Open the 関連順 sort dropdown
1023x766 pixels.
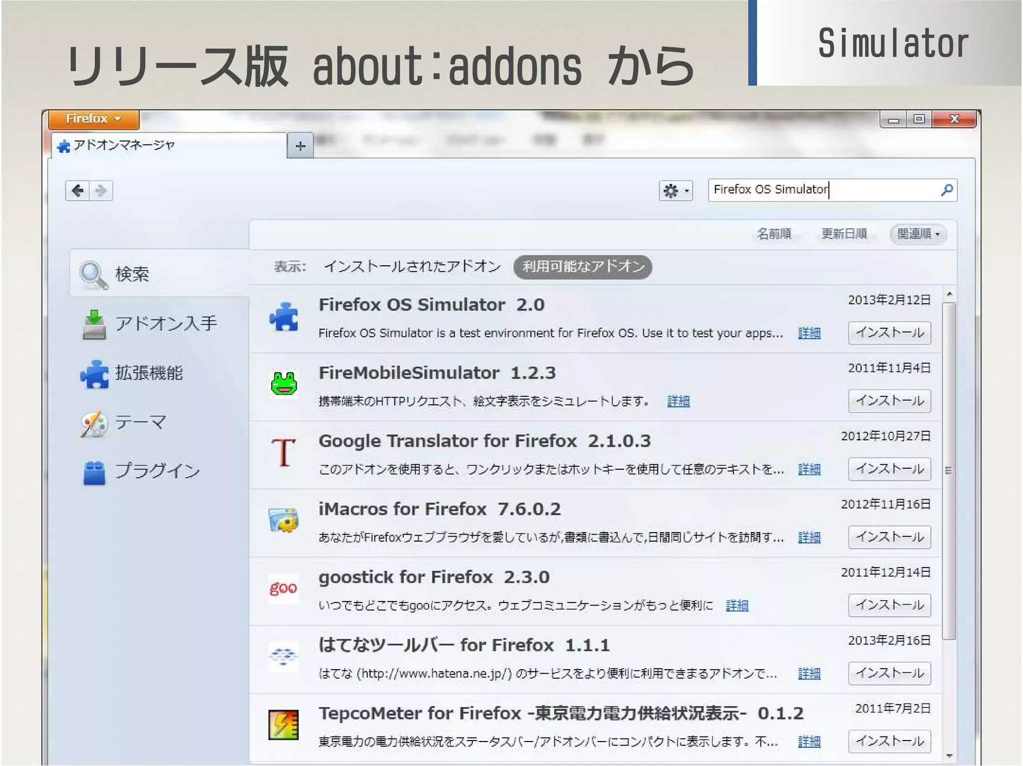(919, 234)
